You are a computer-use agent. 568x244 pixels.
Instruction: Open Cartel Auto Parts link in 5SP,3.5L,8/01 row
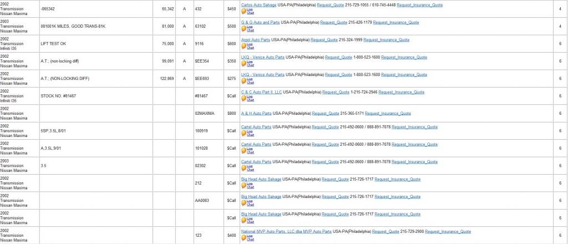coord(256,127)
